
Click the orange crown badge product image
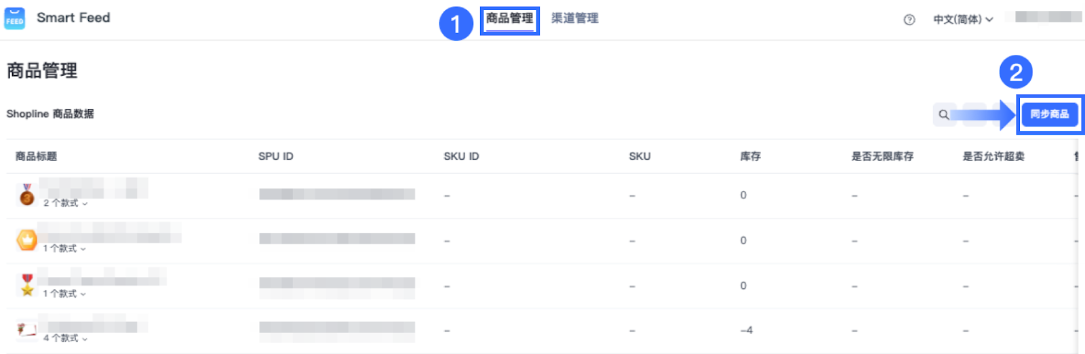pos(27,240)
